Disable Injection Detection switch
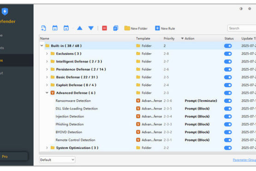Image resolution: width=256 pixels, height=171 pixels. (228, 116)
